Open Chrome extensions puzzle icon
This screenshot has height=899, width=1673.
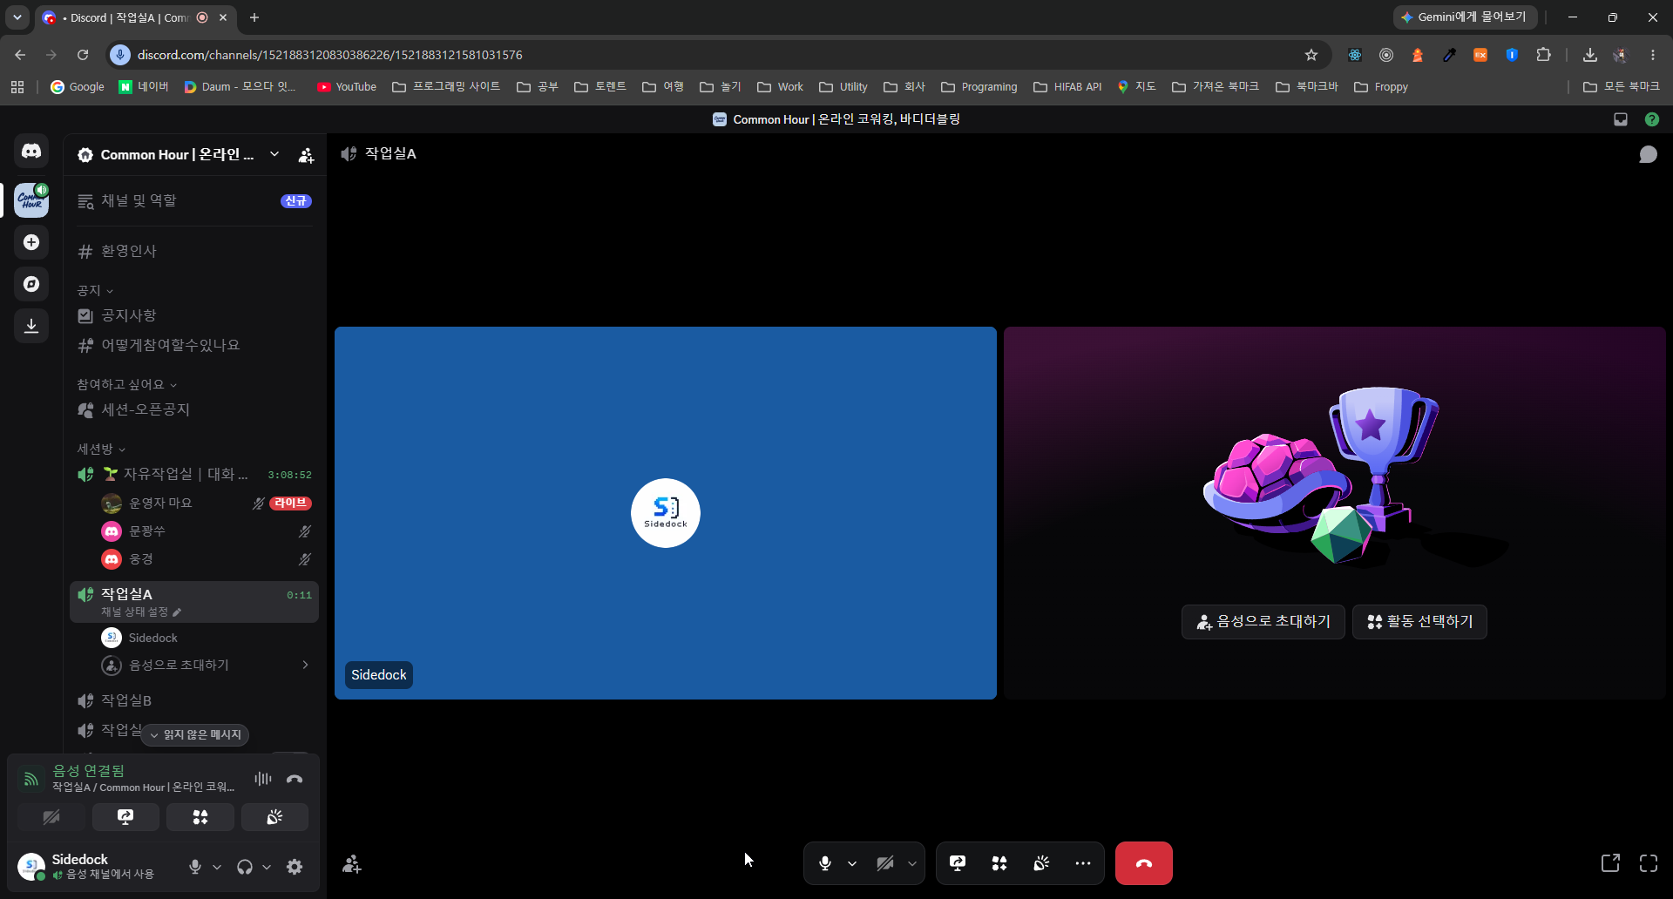1543,55
